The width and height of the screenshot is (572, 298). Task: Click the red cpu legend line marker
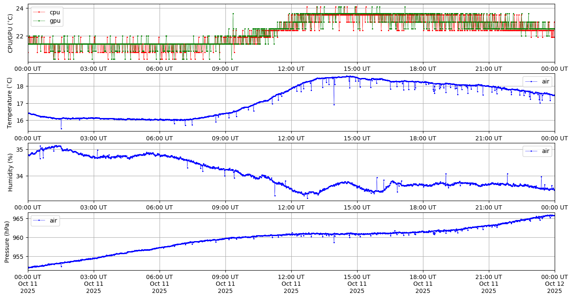click(39, 13)
